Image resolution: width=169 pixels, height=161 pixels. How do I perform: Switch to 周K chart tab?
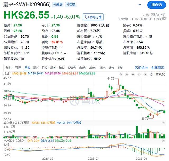[x=36, y=68]
